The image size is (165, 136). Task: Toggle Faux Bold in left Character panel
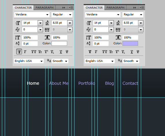click(x=19, y=52)
